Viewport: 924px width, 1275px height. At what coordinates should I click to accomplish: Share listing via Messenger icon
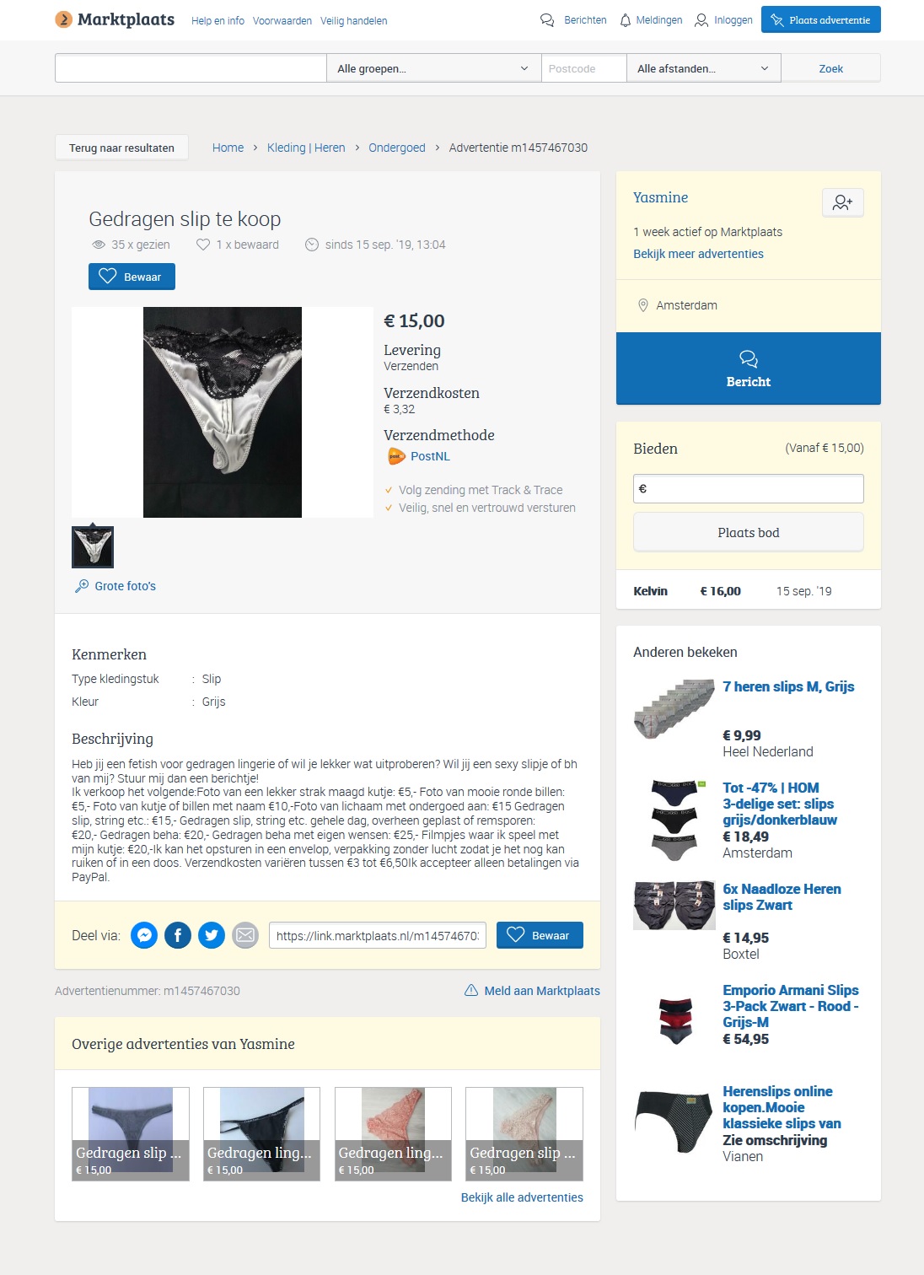(144, 935)
